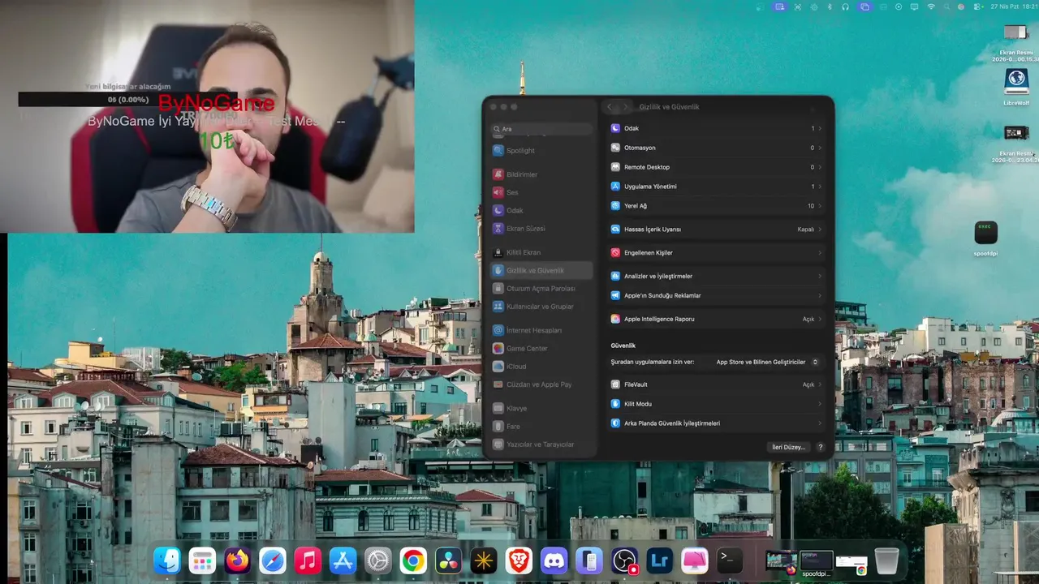This screenshot has width=1039, height=584.
Task: Open Ses in the settings sidebar
Action: click(542, 192)
